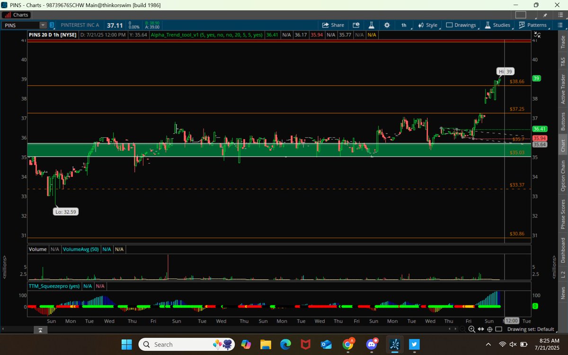The image size is (568, 355).
Task: Click the zoom out magnifier icon
Action: 462,329
